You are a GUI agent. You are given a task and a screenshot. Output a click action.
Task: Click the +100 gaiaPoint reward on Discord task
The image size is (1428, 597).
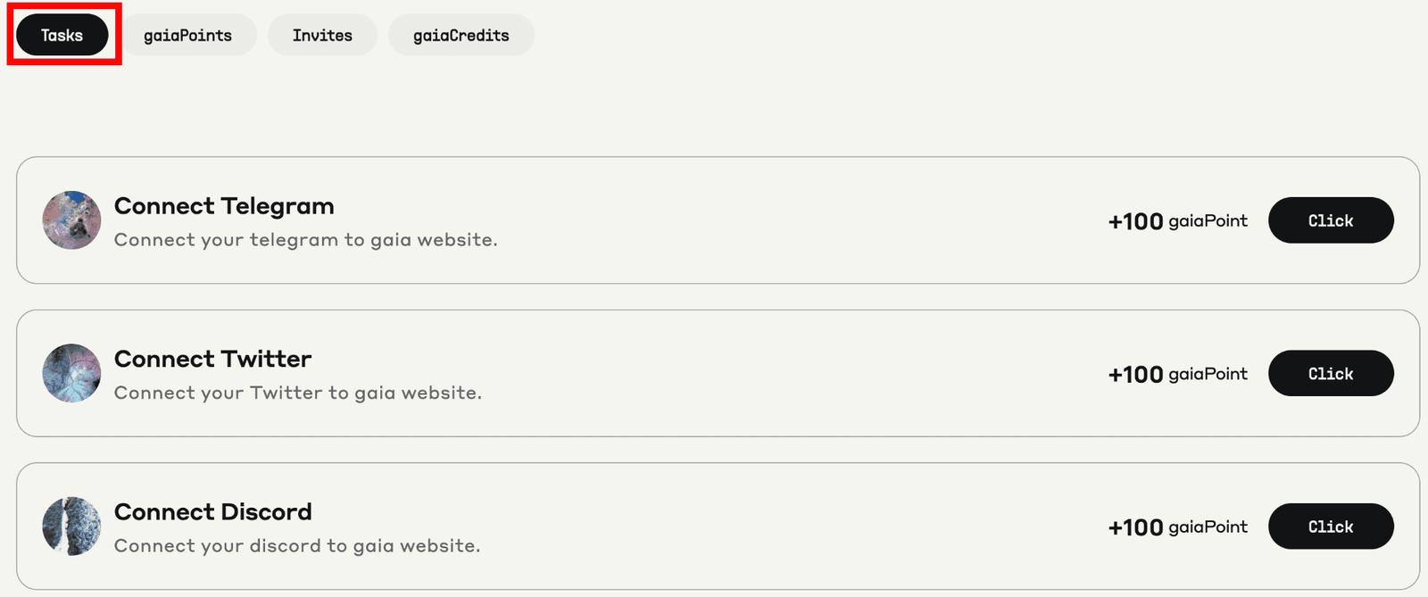[x=1177, y=527]
